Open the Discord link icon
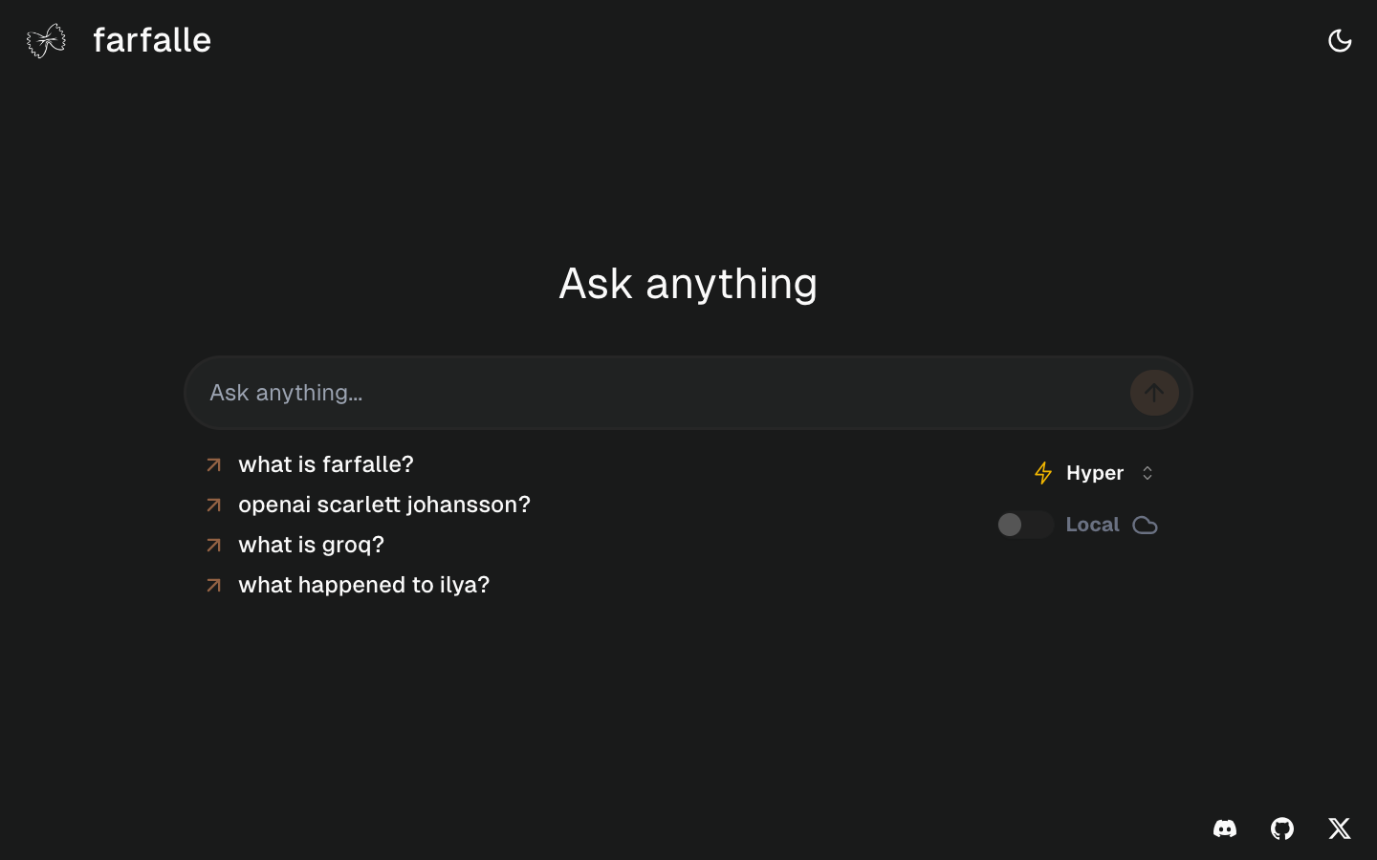The height and width of the screenshot is (860, 1377). 1225,828
